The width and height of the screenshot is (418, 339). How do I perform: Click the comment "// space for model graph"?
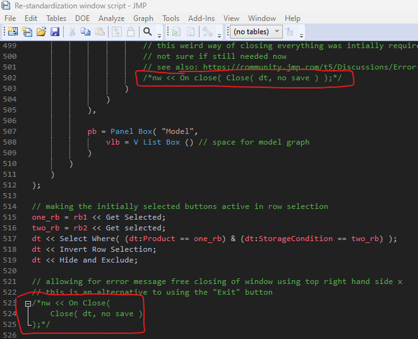254,142
